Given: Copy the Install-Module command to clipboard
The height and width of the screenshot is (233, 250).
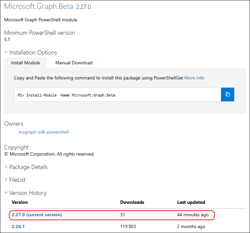Looking at the screenshot, I should pos(228,94).
